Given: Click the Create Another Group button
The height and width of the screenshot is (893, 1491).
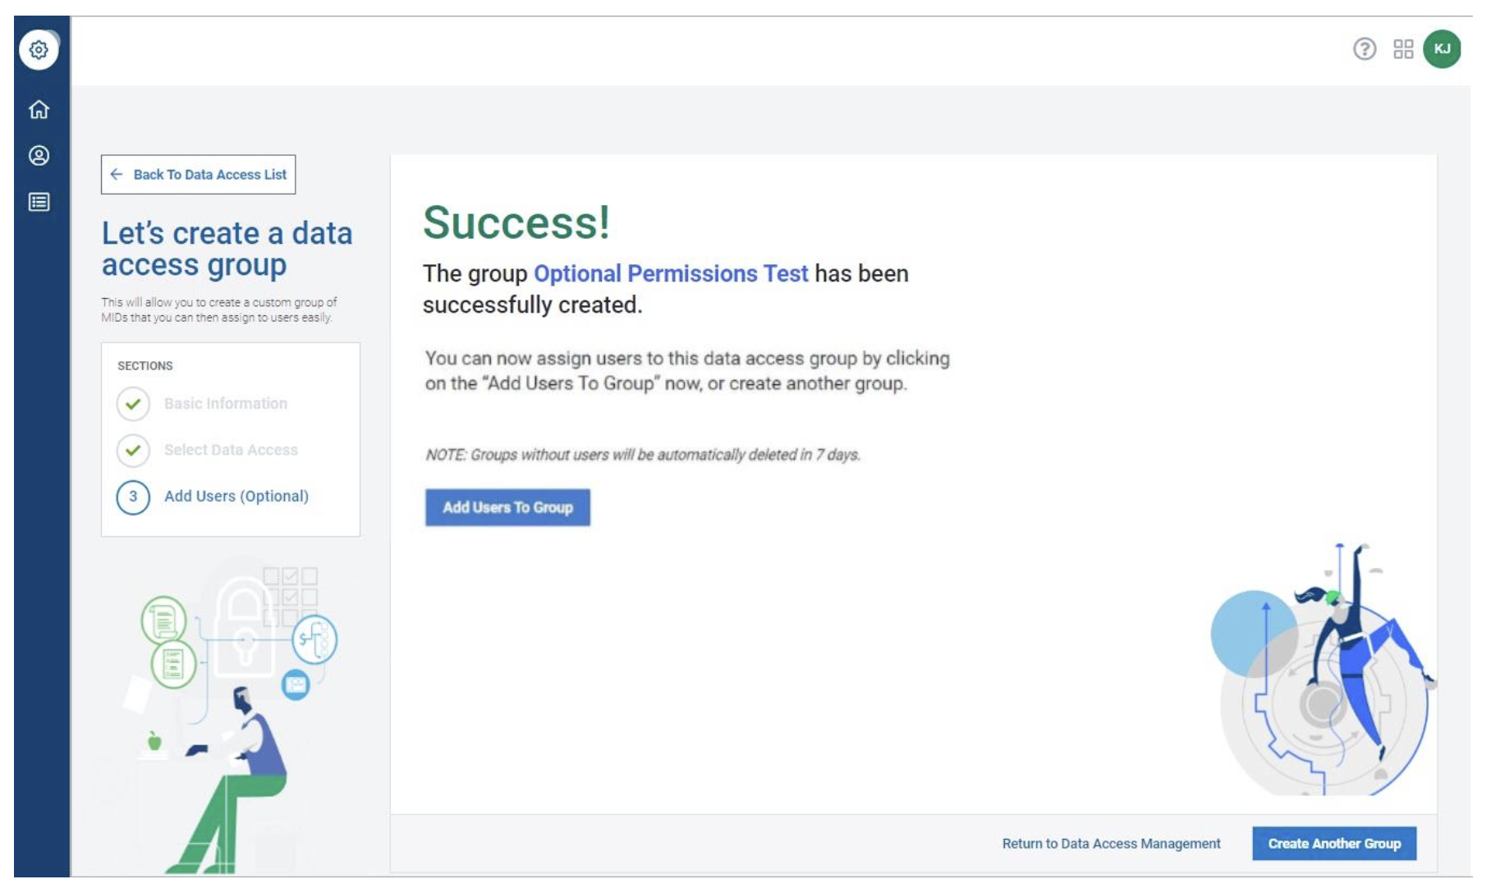Looking at the screenshot, I should coord(1334,844).
